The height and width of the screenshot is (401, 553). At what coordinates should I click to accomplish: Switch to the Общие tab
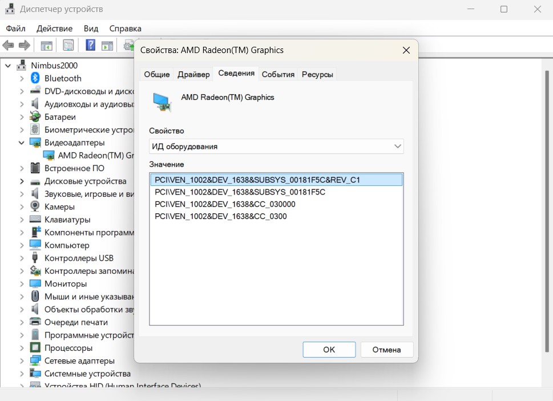[x=156, y=74]
